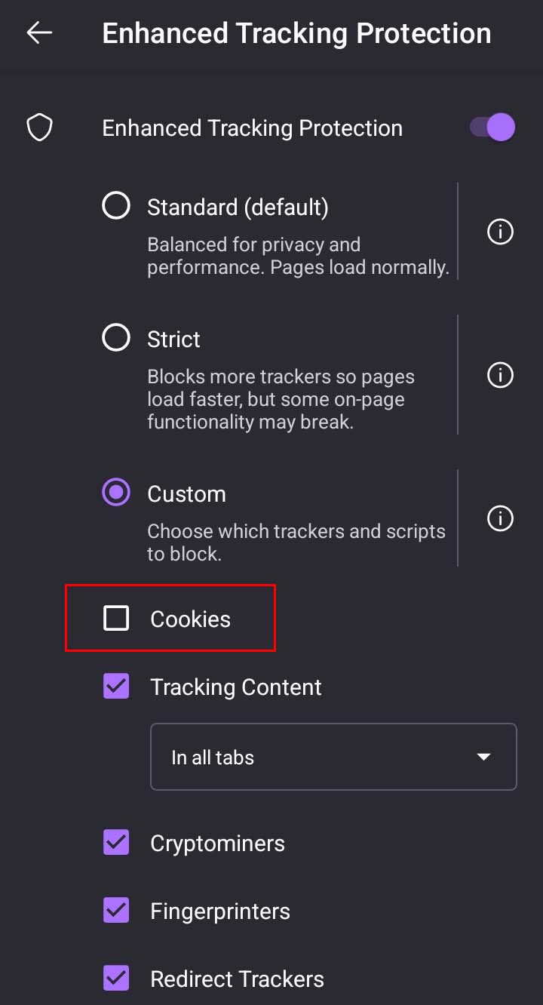Click the dropdown arrow for Tracking Content
The image size is (543, 1005).
(484, 757)
